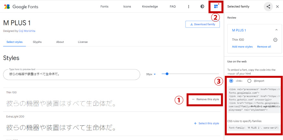
Task: Click the Thin 100 preview sample text
Action: tap(61, 103)
